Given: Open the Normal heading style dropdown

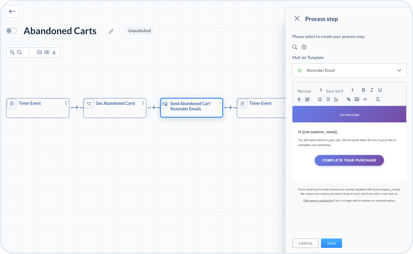Looking at the screenshot, I should (x=309, y=91).
